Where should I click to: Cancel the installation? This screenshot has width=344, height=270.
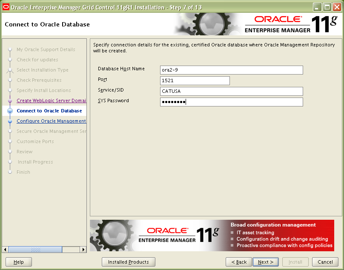click(325, 262)
